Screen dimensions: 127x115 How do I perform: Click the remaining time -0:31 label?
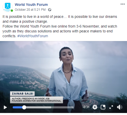(86, 107)
